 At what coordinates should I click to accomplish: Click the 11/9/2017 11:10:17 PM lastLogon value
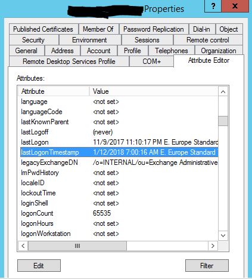click(x=155, y=142)
